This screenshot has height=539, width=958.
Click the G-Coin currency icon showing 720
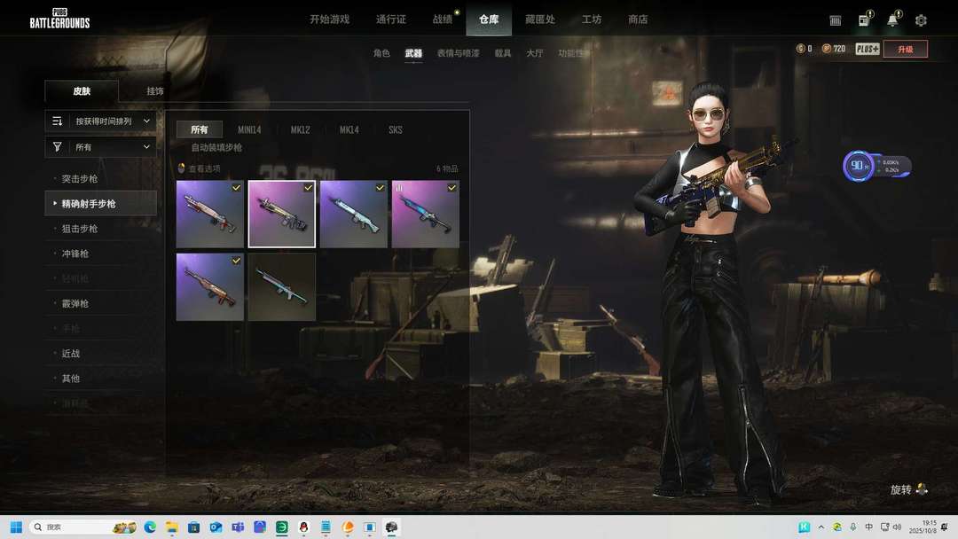pyautogui.click(x=827, y=49)
